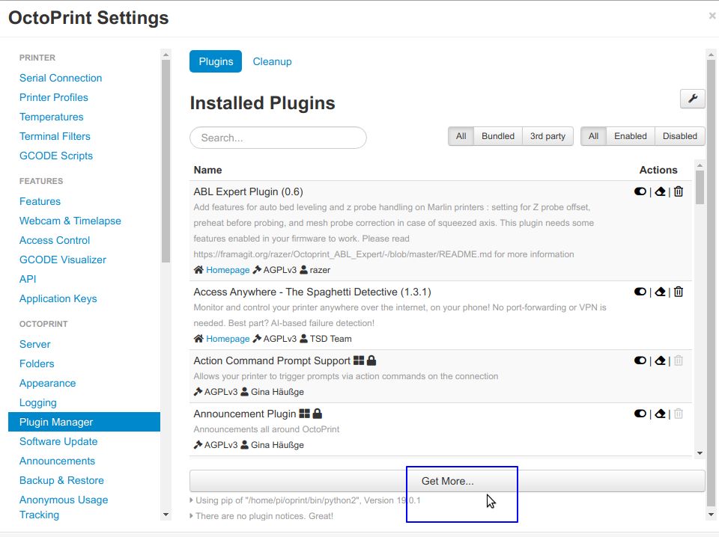
Task: Open Access Anywhere plugin Homepage link
Action: 228,339
